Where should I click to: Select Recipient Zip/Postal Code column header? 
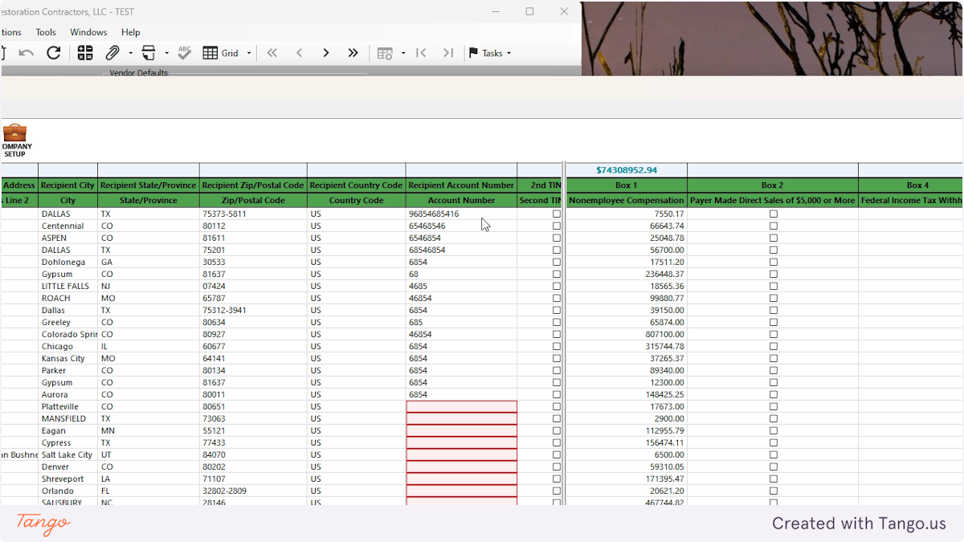coord(253,185)
